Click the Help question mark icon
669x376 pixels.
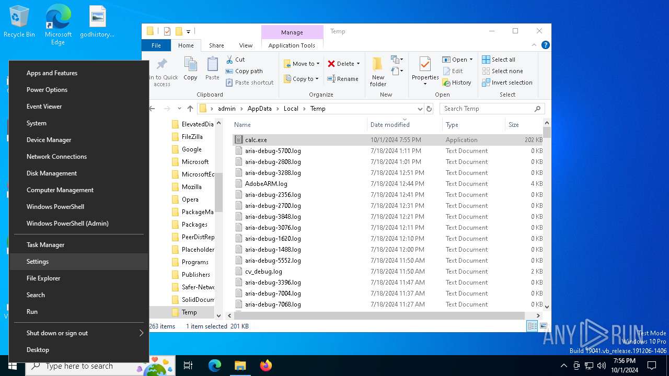coord(545,45)
